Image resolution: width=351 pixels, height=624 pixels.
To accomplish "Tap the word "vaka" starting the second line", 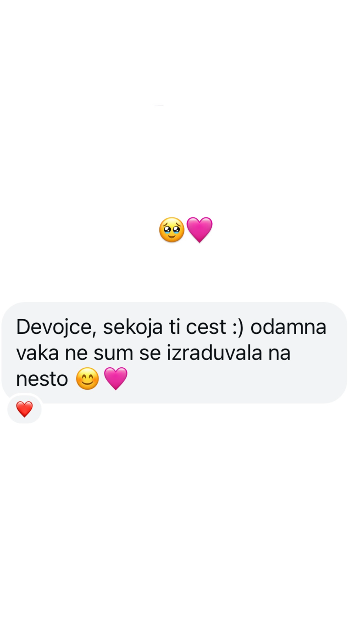I will tap(37, 354).
